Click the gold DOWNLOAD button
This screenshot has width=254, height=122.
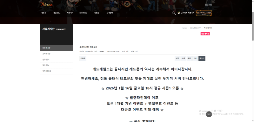tap(204, 13)
